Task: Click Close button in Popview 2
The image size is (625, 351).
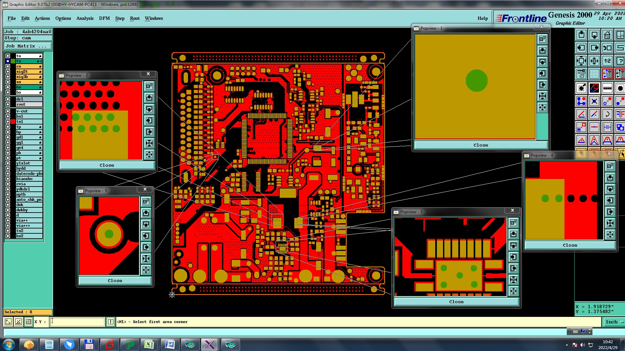Action: [107, 165]
